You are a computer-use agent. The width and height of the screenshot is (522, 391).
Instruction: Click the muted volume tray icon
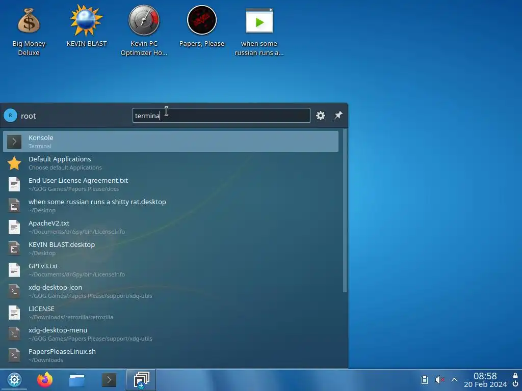[439, 380]
